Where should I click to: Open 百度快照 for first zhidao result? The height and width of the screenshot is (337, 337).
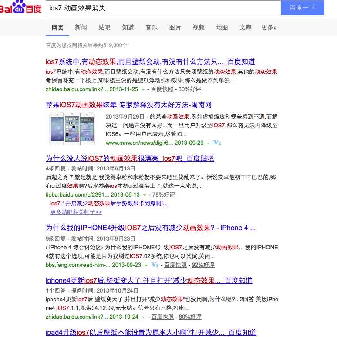tap(162, 89)
